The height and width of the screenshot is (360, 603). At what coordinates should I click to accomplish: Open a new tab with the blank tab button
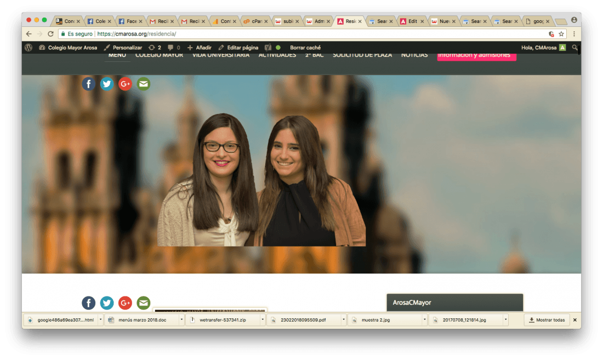[x=561, y=21]
